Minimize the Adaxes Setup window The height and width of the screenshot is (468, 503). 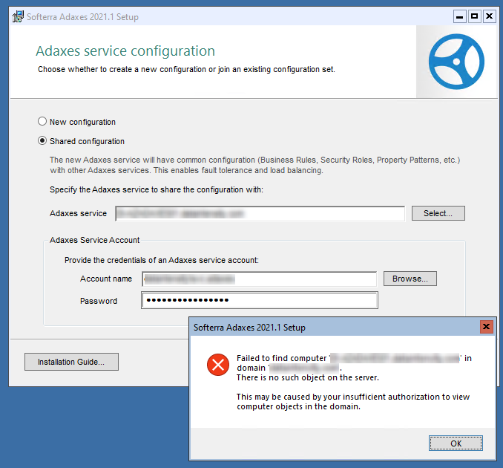point(459,16)
